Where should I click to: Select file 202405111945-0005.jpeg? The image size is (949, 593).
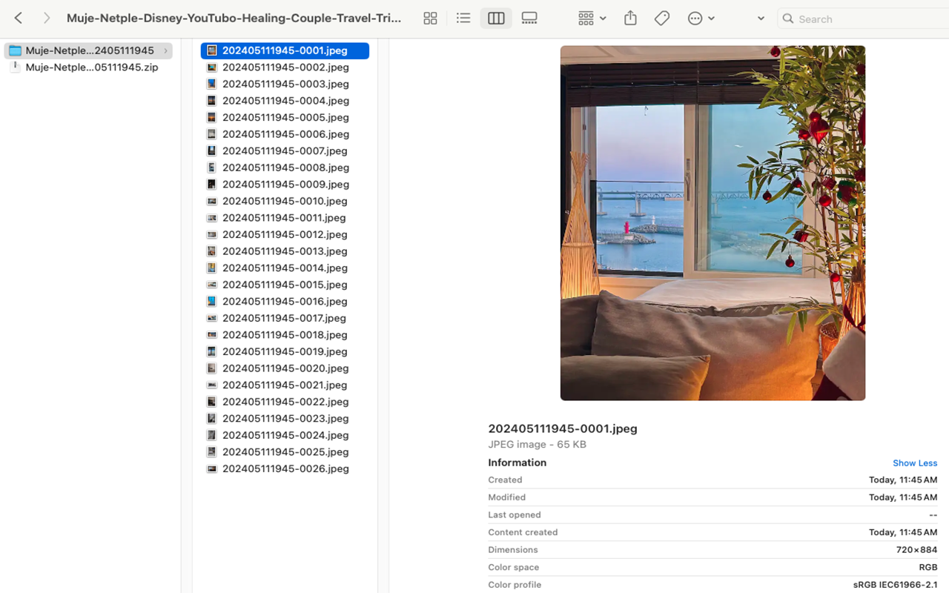coord(285,117)
